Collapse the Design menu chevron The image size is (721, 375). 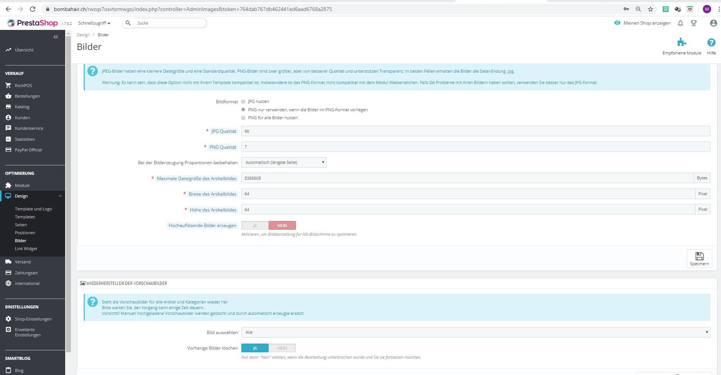tap(60, 196)
